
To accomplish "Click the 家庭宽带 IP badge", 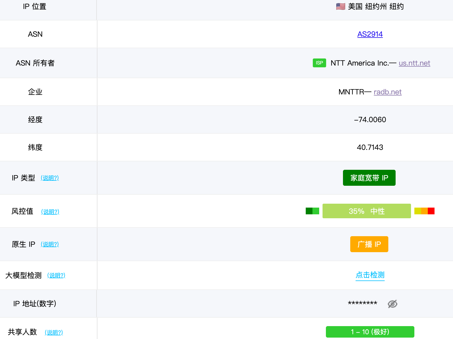I will (x=369, y=178).
